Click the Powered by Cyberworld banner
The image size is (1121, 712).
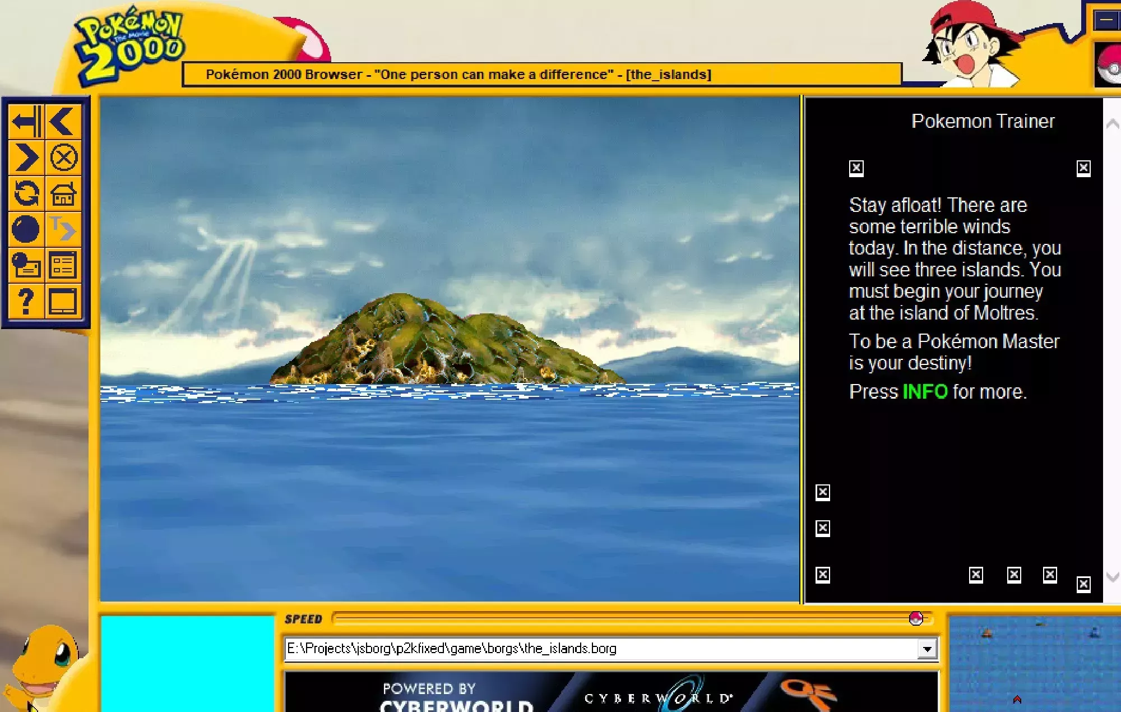tap(611, 693)
